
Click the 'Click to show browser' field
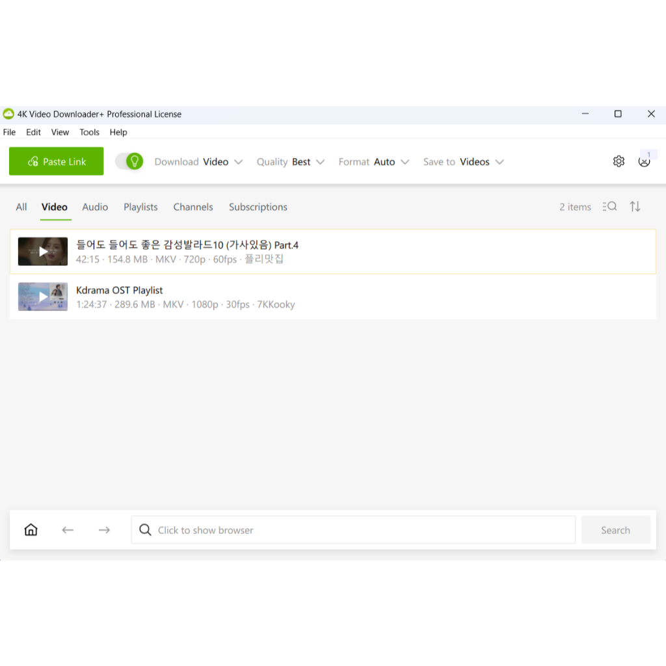click(353, 529)
